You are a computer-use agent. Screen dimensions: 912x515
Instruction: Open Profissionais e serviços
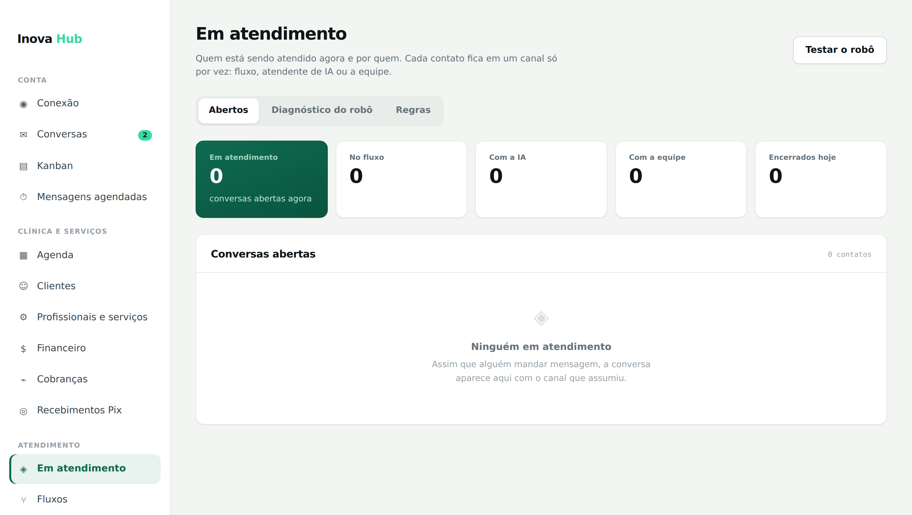point(85,317)
